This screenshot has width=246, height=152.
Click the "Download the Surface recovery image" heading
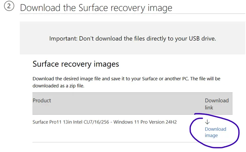coord(96,7)
